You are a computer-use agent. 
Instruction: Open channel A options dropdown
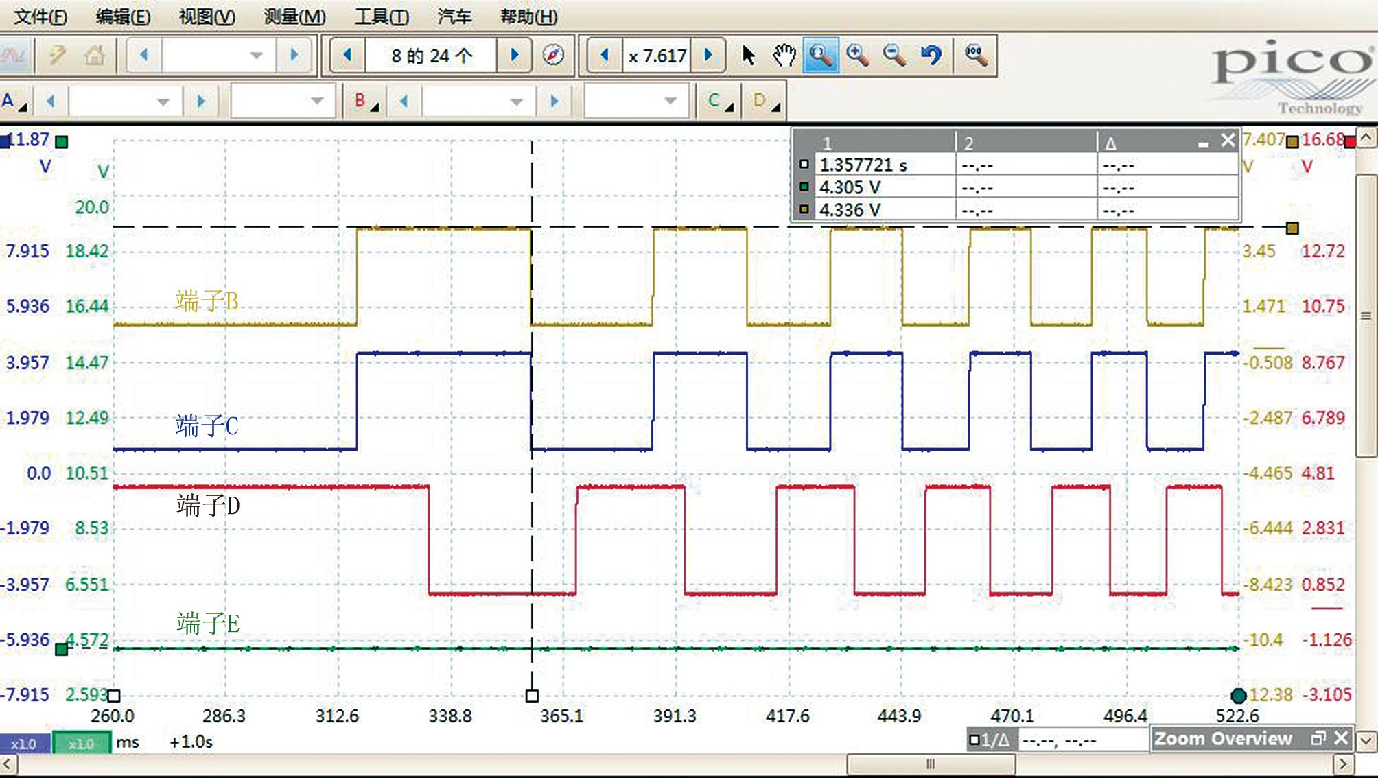coord(14,102)
